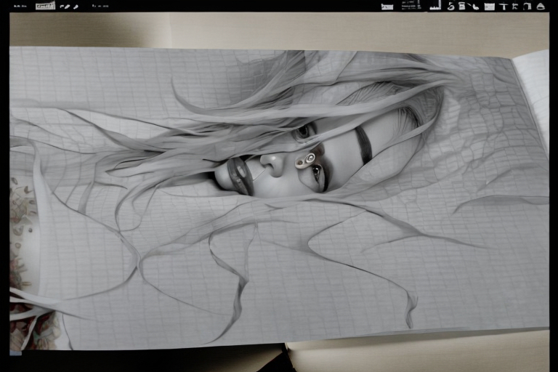558x372 pixels.
Task: Click the flat rectangle icon in top toolbar
Action: 387,7
